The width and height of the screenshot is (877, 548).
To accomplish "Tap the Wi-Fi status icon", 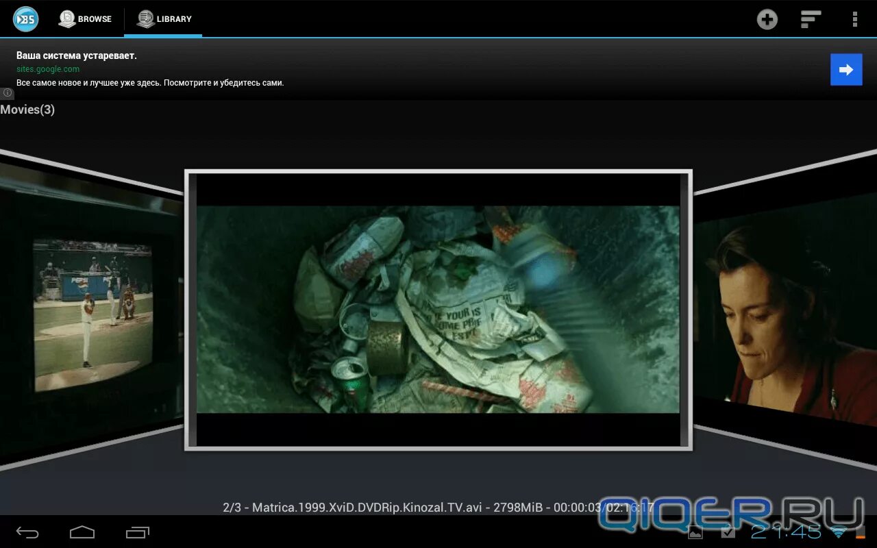I will [839, 532].
